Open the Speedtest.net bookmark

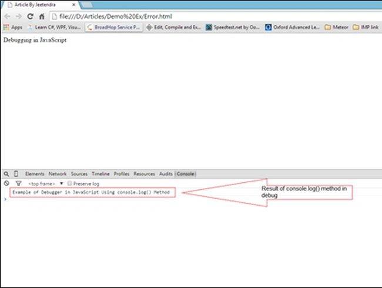[233, 27]
